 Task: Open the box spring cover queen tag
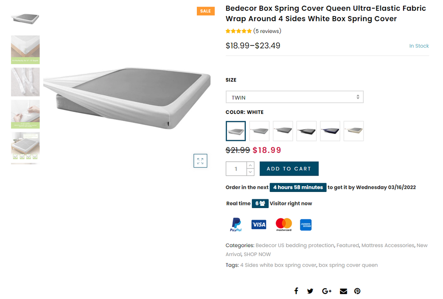pos(348,265)
